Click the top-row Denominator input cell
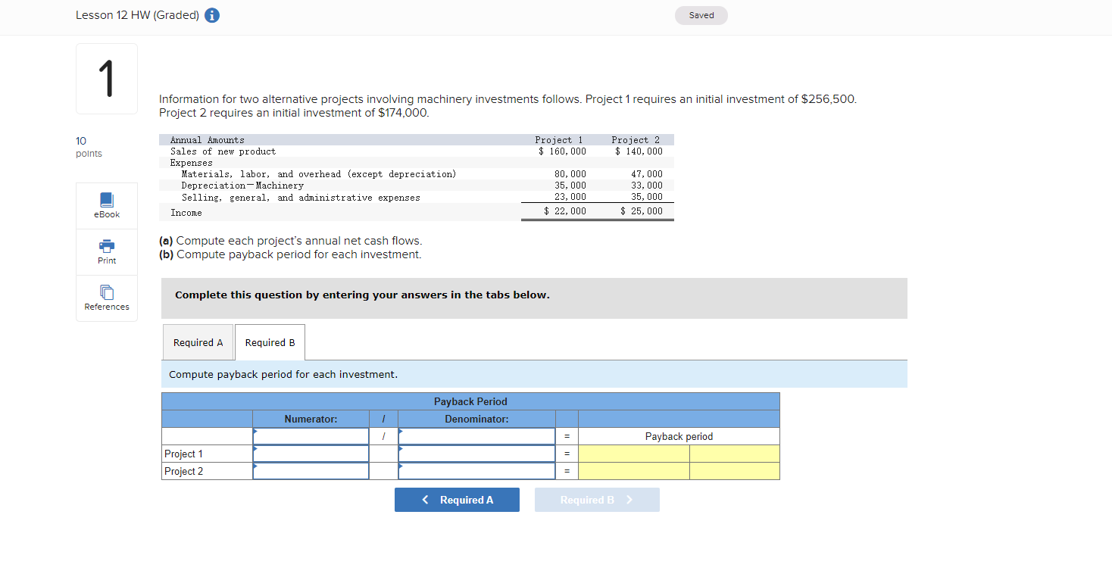 (476, 435)
